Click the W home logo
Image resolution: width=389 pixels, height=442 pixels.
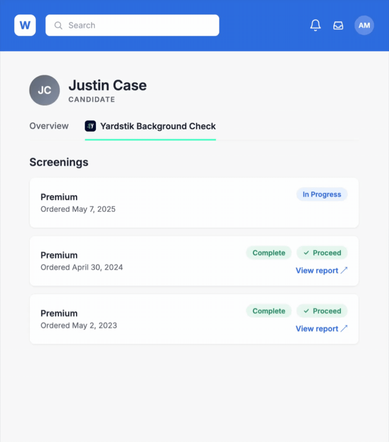(x=25, y=25)
